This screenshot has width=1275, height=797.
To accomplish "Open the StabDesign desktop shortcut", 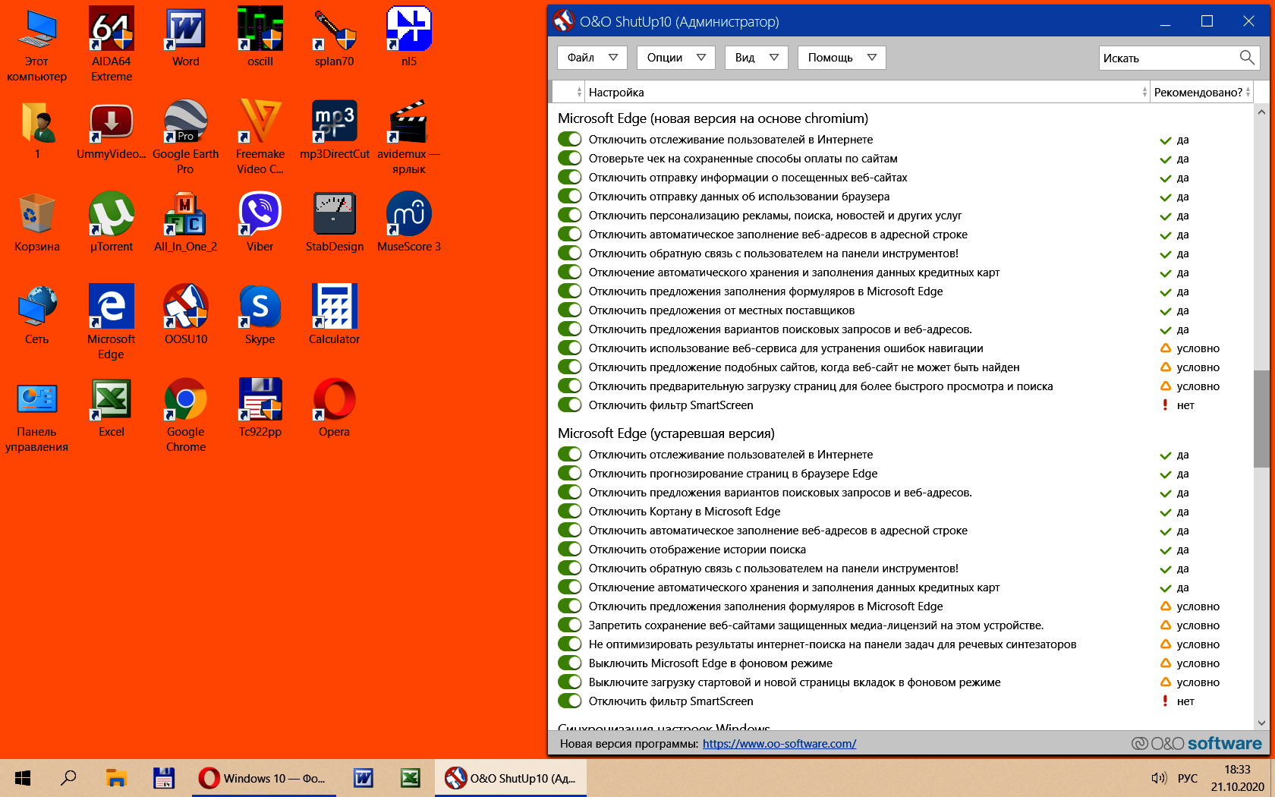I will [x=335, y=222].
